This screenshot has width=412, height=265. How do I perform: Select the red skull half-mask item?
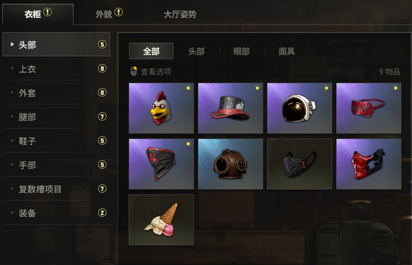point(369,164)
